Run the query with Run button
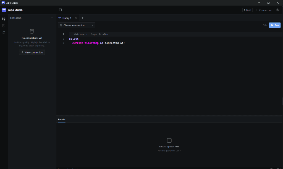Viewport: 283px width, 169px height. [275, 25]
